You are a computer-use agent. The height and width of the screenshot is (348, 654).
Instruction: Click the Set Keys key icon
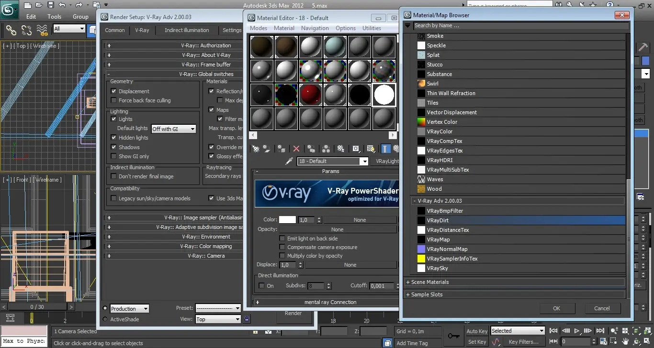[453, 336]
